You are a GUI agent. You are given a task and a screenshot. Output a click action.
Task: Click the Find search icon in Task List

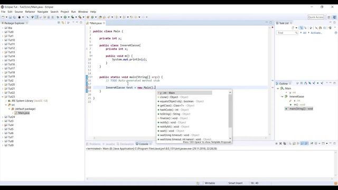[x=296, y=33]
